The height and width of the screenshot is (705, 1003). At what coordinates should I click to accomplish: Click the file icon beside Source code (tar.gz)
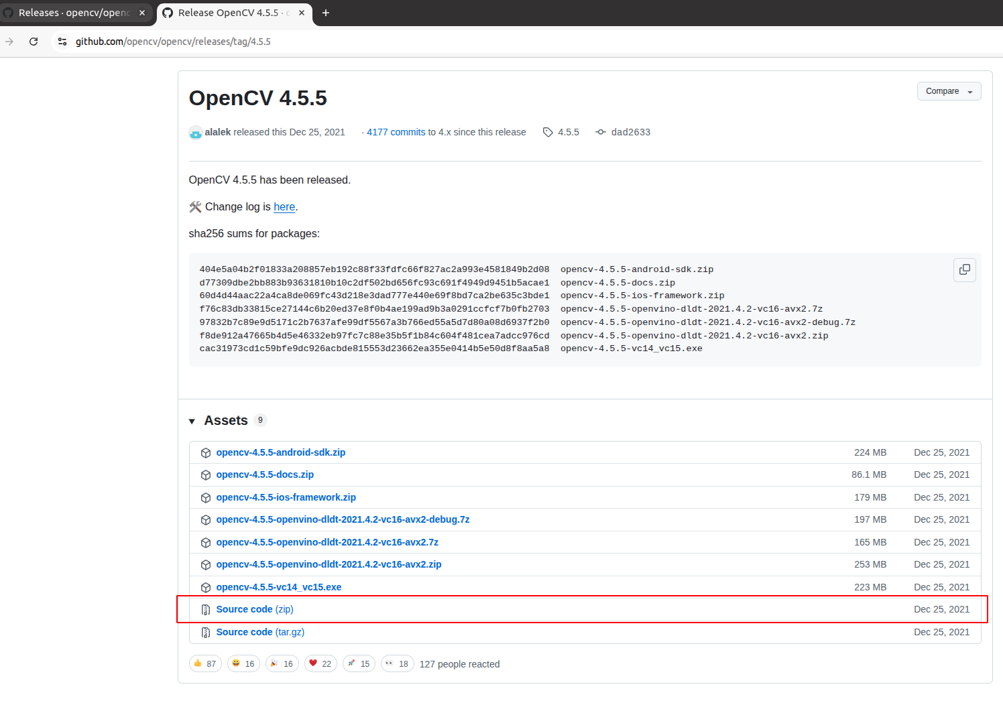point(206,633)
